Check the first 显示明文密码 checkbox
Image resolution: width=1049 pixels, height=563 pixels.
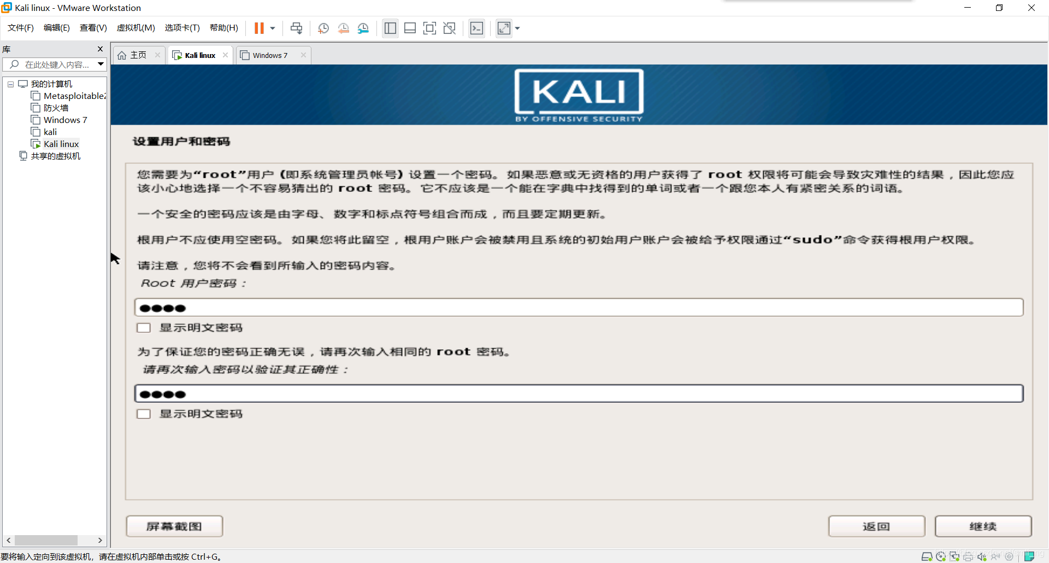coord(143,327)
